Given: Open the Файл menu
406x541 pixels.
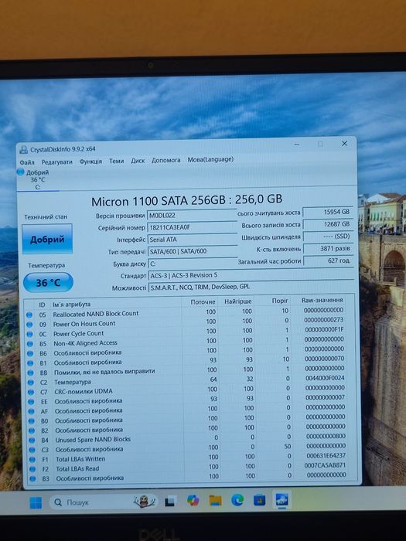Looking at the screenshot, I should pyautogui.click(x=27, y=162).
